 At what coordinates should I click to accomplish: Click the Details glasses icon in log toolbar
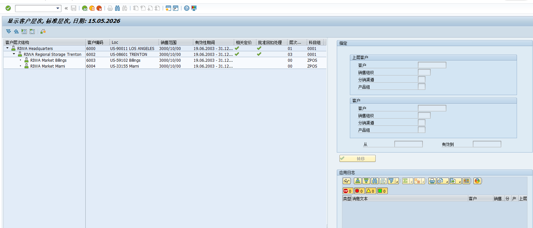347,181
